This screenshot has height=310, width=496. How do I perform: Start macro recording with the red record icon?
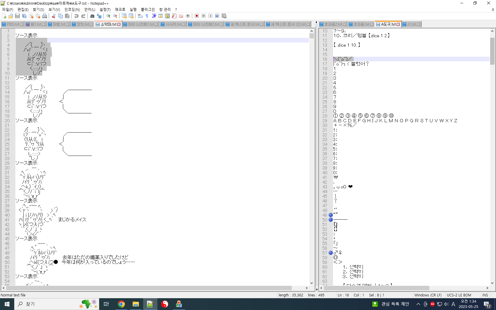pyautogui.click(x=197, y=16)
